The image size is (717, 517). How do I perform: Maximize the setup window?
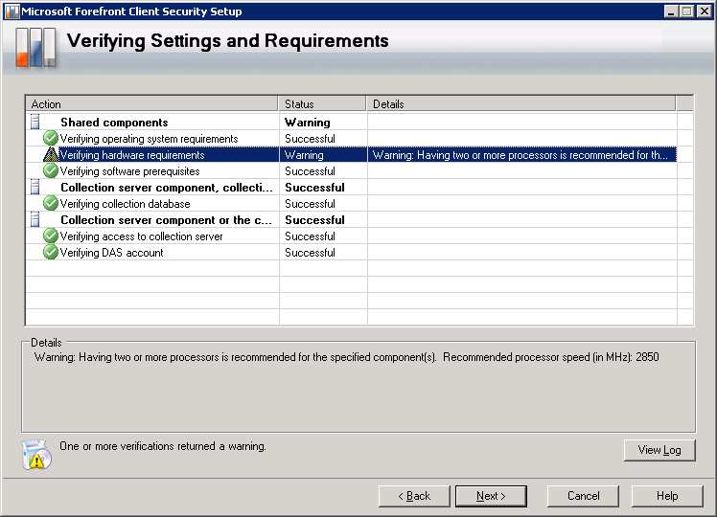(687, 11)
